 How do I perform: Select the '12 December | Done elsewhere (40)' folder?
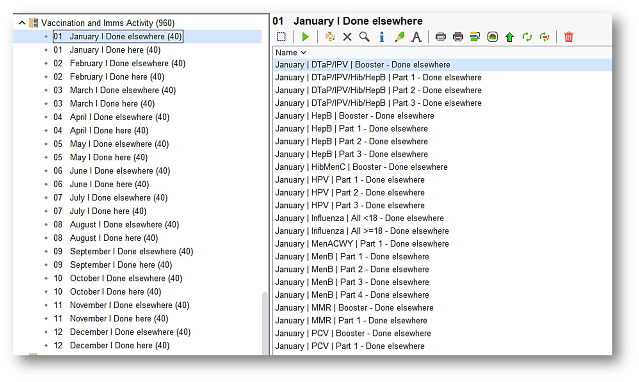coord(122,332)
